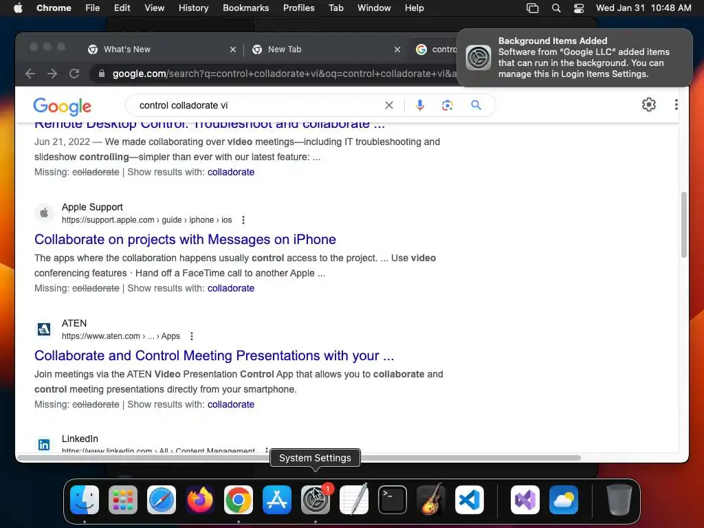The width and height of the screenshot is (704, 528).
Task: Open the Trash in the Dock
Action: 619,500
